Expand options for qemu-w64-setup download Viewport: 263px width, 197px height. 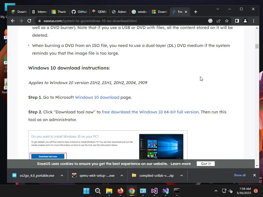click(122, 175)
